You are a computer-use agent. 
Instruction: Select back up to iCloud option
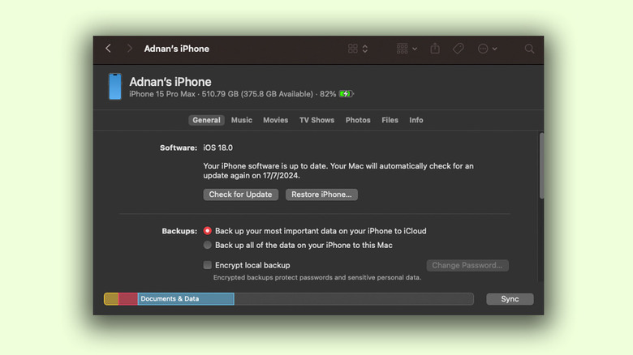point(208,231)
